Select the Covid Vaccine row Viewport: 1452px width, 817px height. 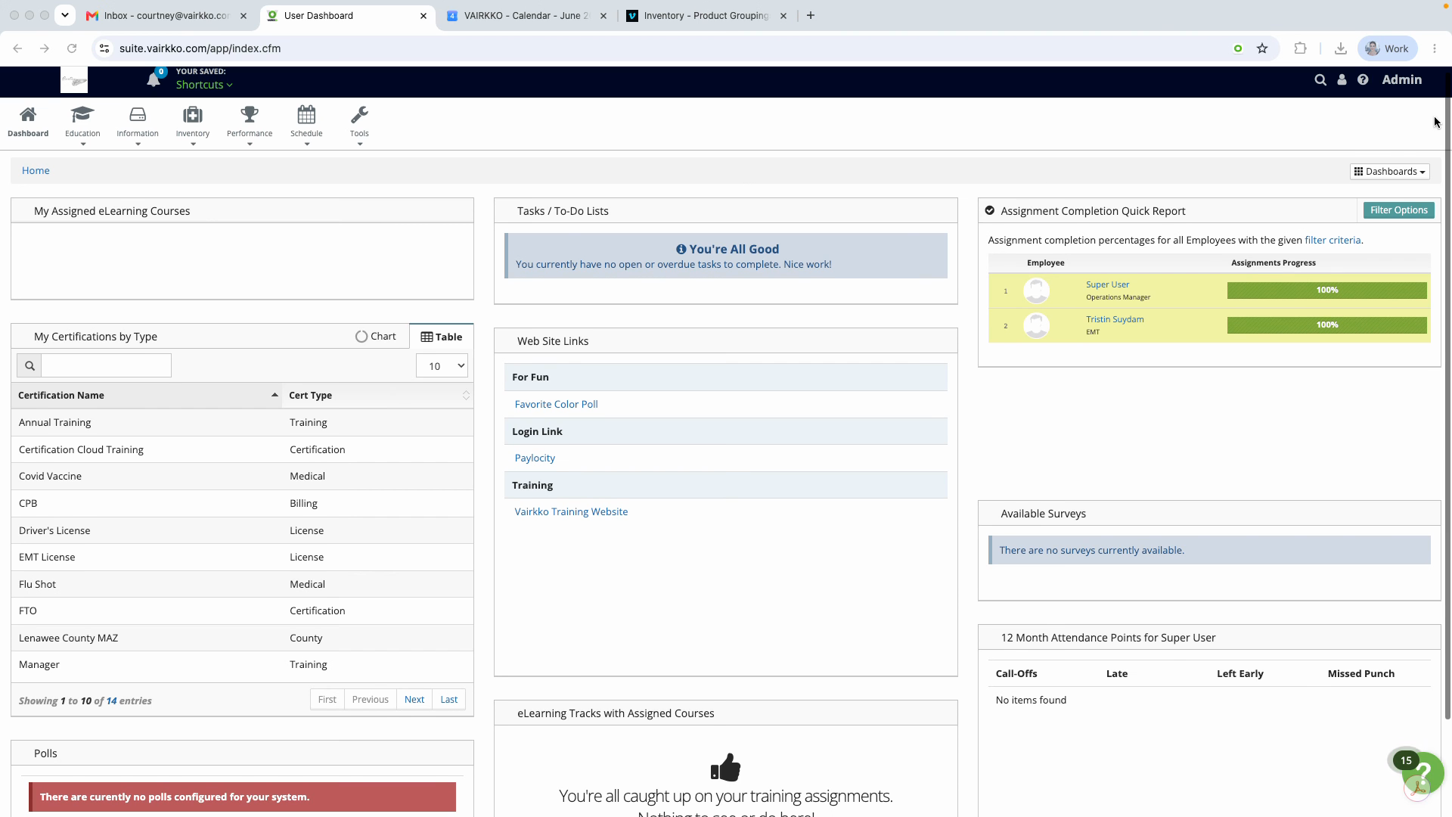click(x=242, y=477)
